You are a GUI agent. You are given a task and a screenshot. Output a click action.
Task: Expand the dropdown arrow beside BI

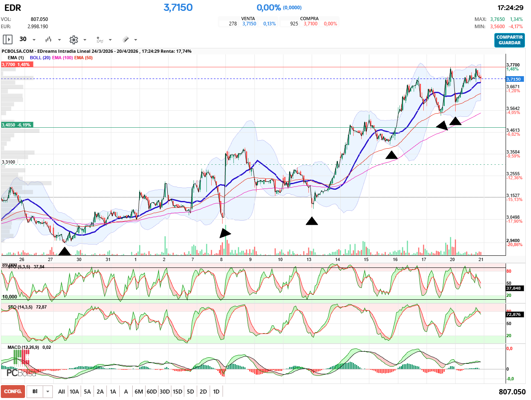pos(48,392)
